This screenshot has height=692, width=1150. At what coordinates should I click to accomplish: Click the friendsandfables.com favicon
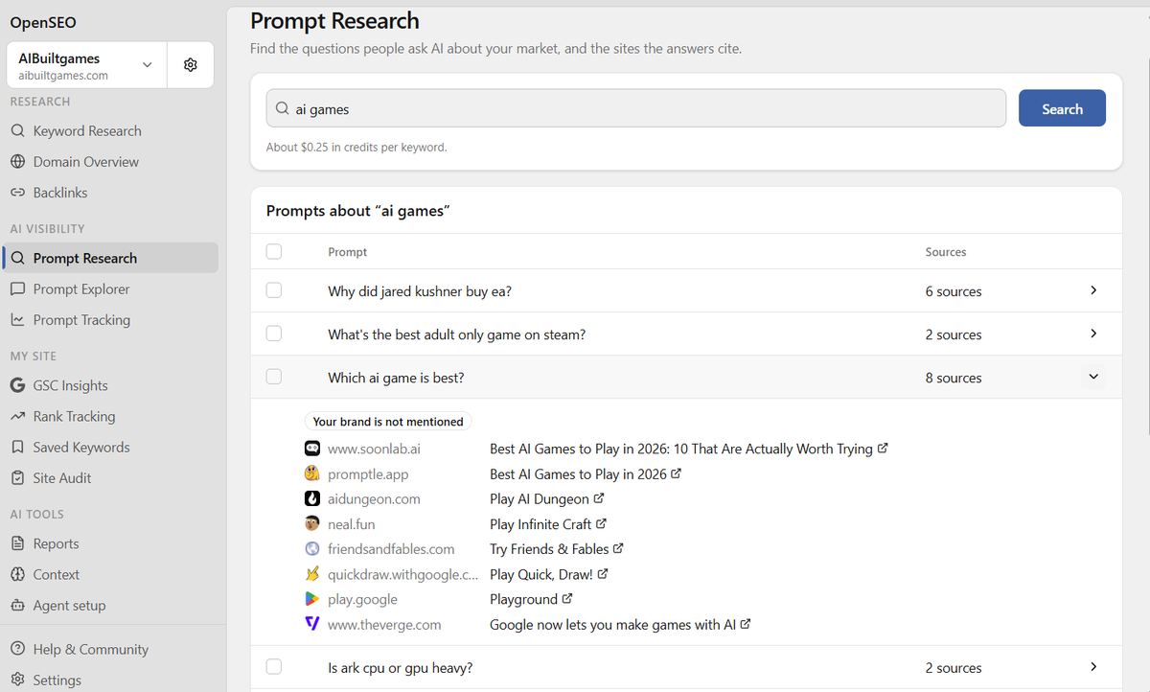click(x=311, y=549)
